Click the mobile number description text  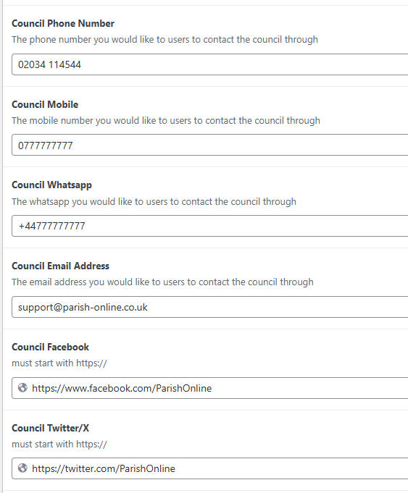point(166,121)
